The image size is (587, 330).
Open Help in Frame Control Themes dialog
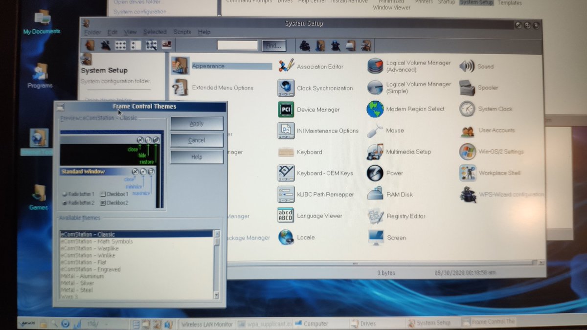click(197, 157)
